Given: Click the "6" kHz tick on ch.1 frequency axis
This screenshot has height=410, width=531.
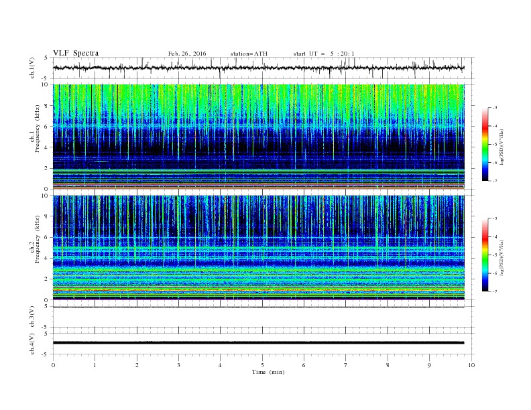Looking at the screenshot, I should pyautogui.click(x=47, y=127).
